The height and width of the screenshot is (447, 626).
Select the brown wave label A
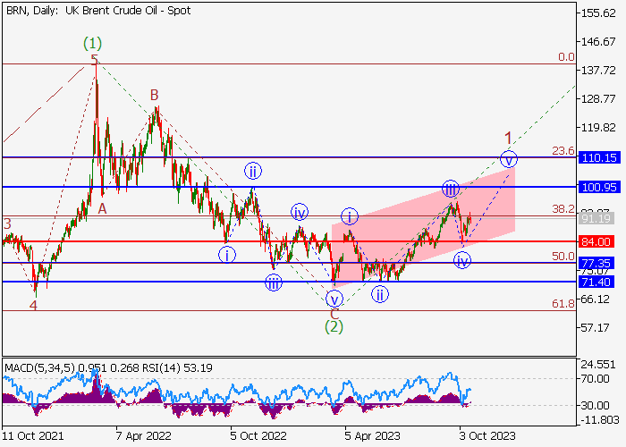103,208
